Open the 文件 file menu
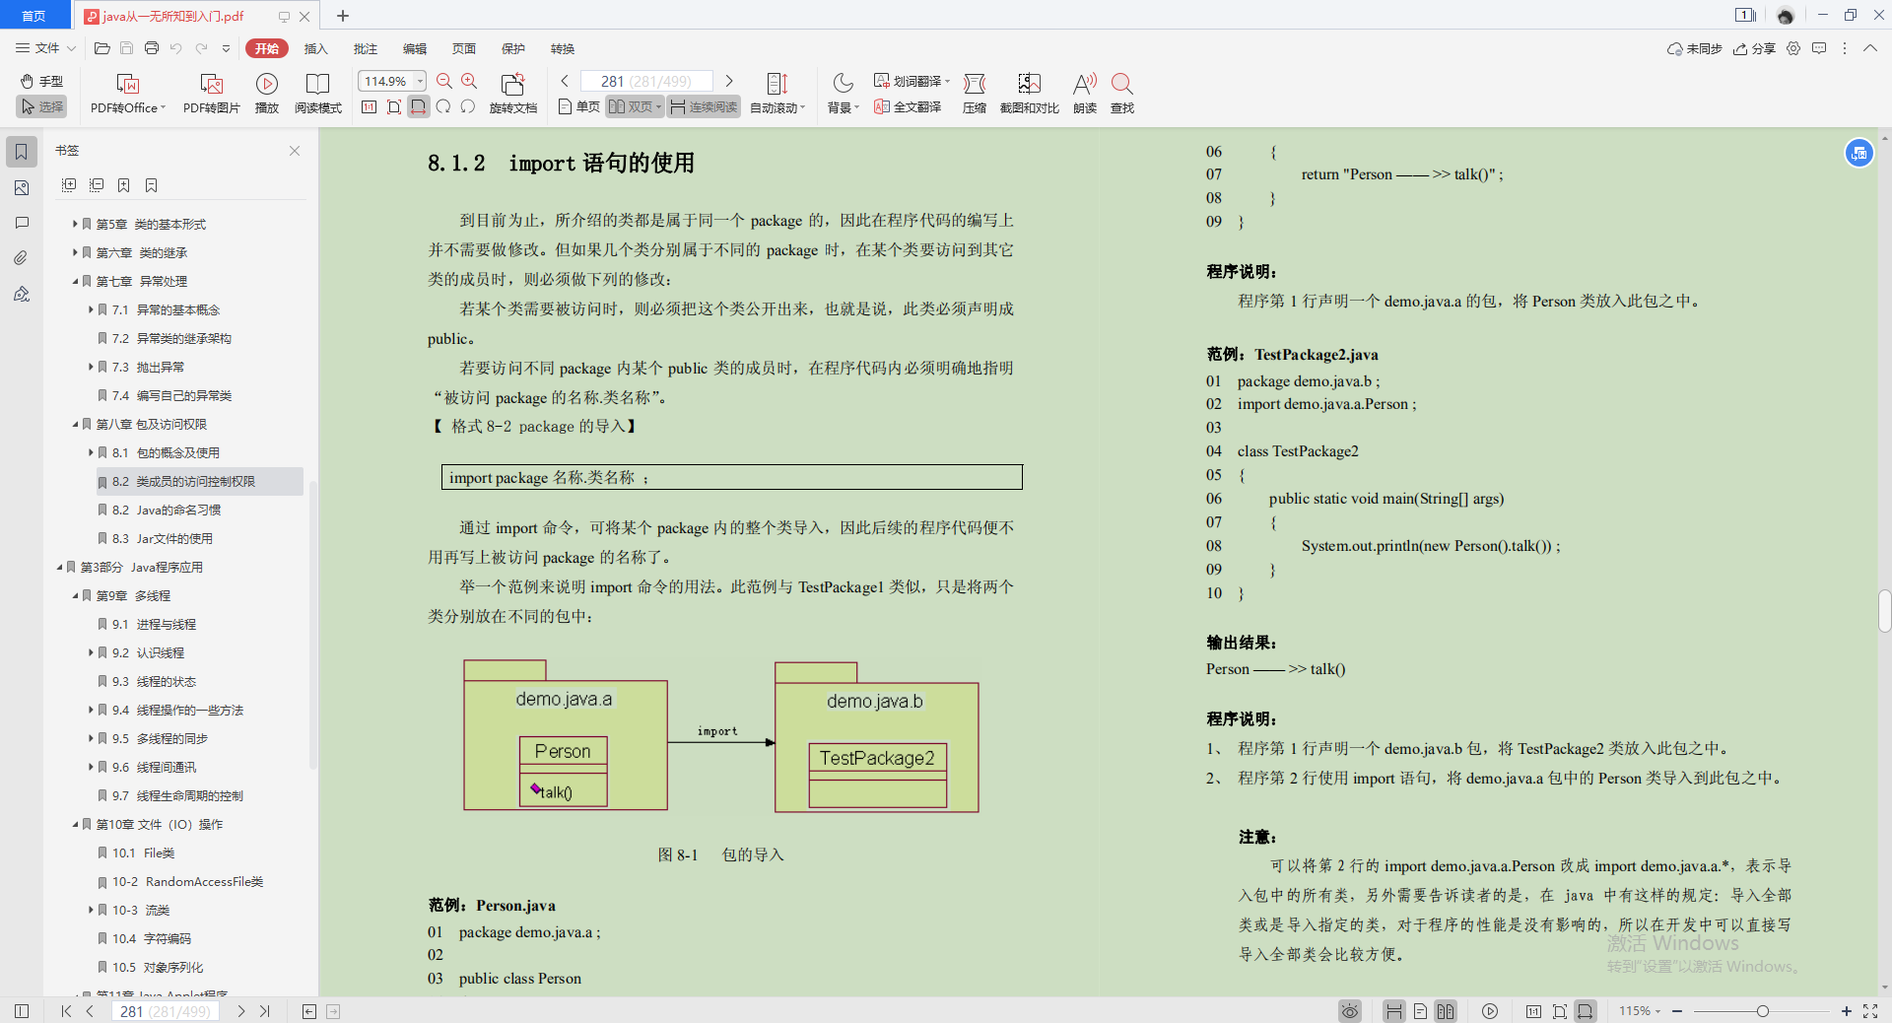 tap(46, 47)
